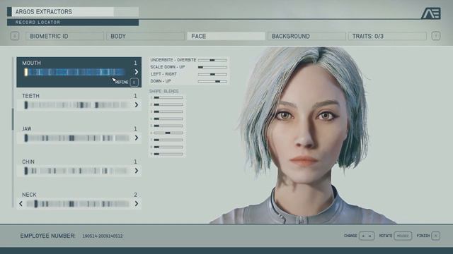Click the Argos Extractors AE logo

click(x=431, y=13)
